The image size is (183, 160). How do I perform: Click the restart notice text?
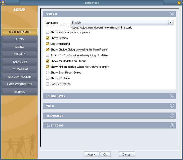101,27
